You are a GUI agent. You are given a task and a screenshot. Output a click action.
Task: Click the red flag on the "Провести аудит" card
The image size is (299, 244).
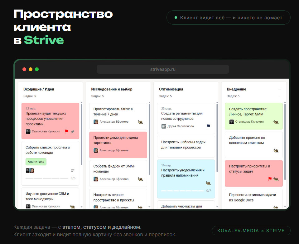point(66,131)
